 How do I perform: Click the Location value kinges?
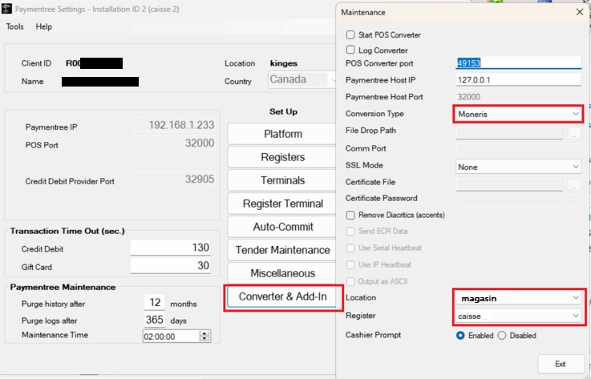[x=284, y=63]
